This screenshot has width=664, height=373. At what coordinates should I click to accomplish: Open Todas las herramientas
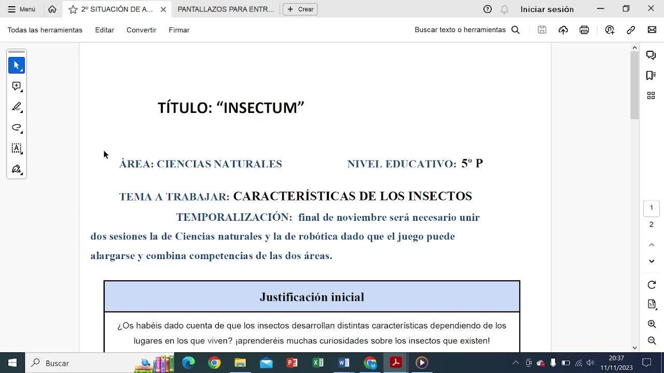click(x=45, y=30)
